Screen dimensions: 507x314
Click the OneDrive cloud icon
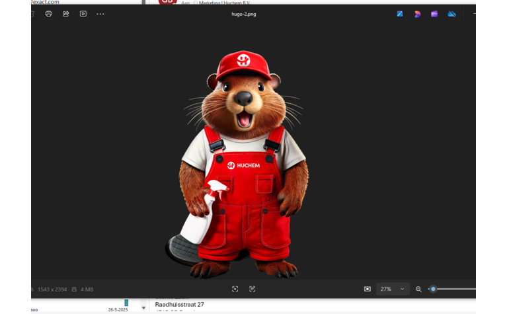(451, 14)
